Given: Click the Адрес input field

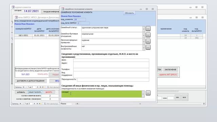Looking at the screenshot, I should [x=111, y=65].
